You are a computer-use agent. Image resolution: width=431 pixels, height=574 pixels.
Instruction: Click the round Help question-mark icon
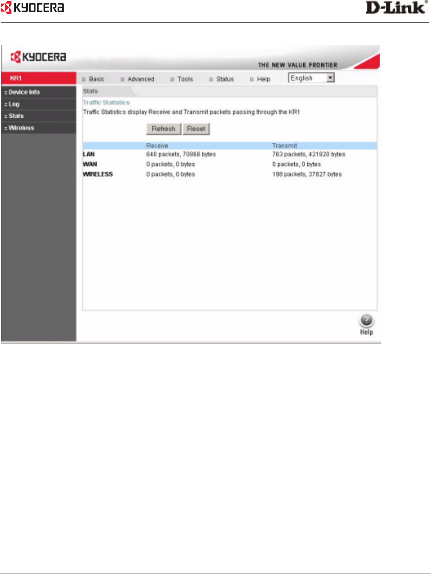367,320
